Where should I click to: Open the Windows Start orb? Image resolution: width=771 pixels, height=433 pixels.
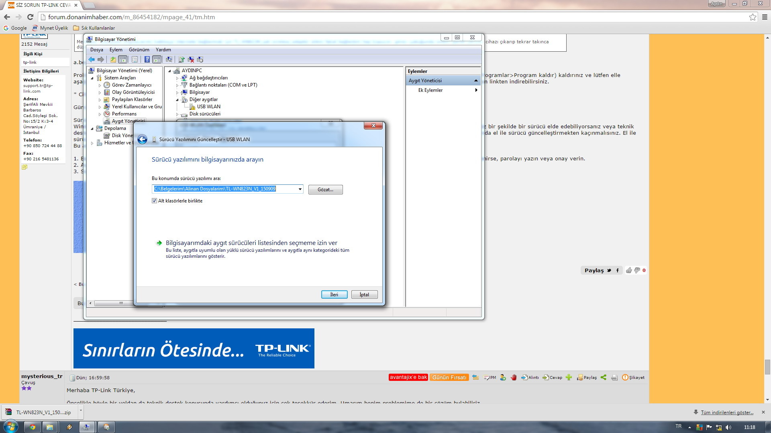click(x=10, y=427)
